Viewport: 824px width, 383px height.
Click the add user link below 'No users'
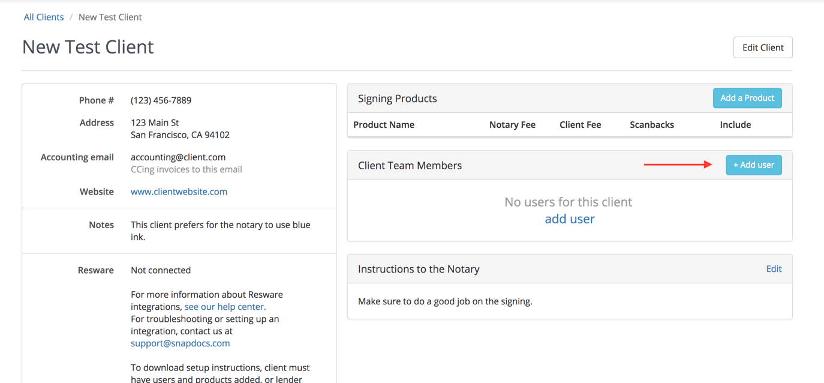pyautogui.click(x=569, y=219)
